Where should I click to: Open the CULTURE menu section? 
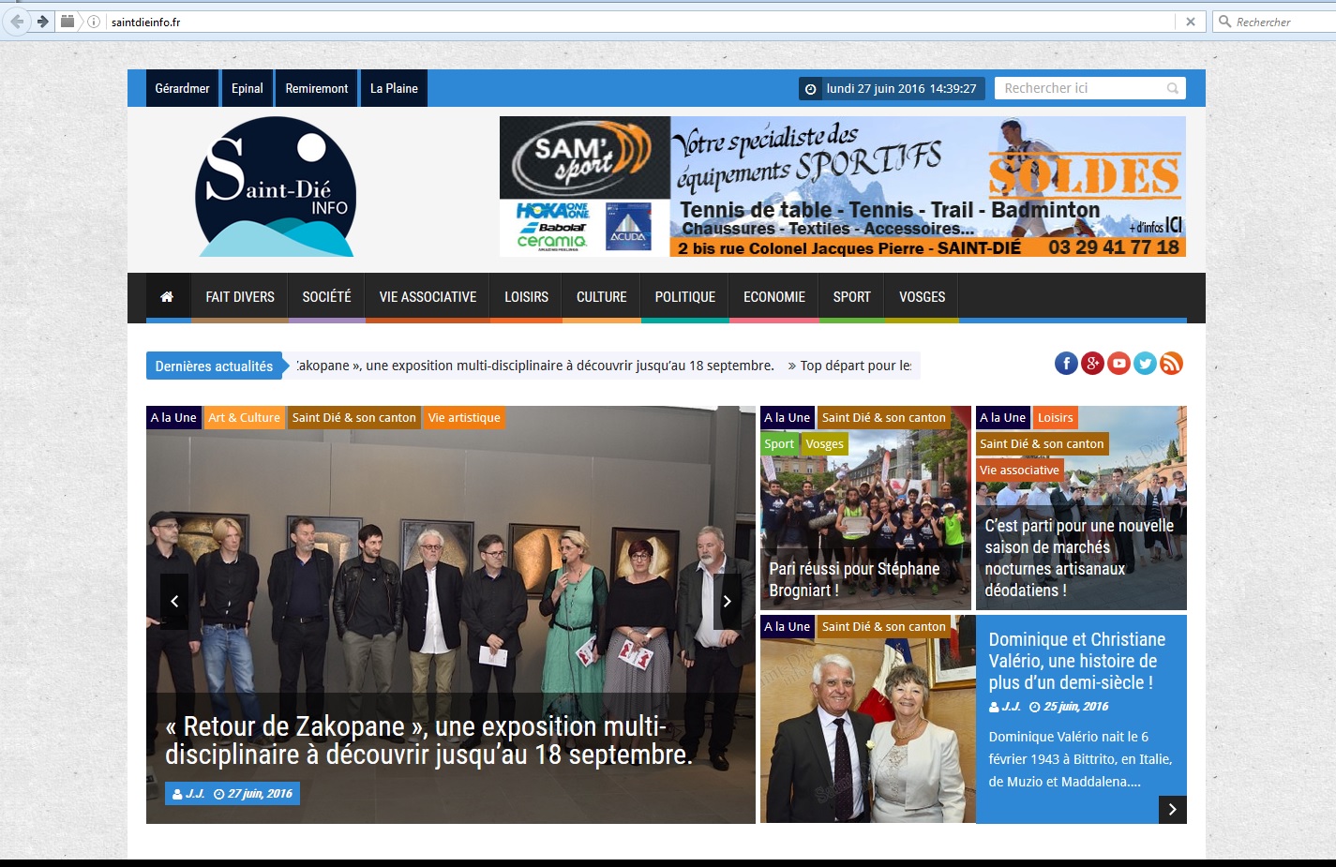coord(601,297)
